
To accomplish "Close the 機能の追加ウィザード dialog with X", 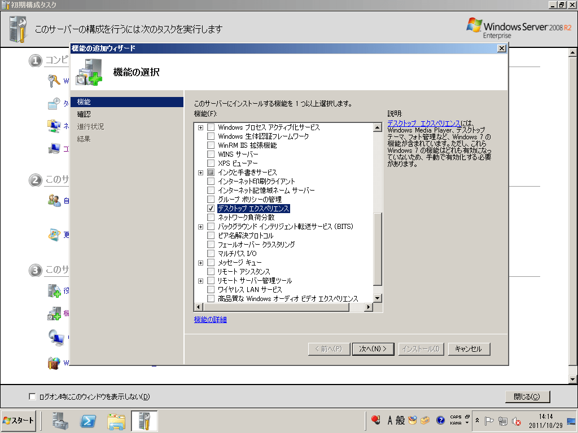I will coord(501,48).
